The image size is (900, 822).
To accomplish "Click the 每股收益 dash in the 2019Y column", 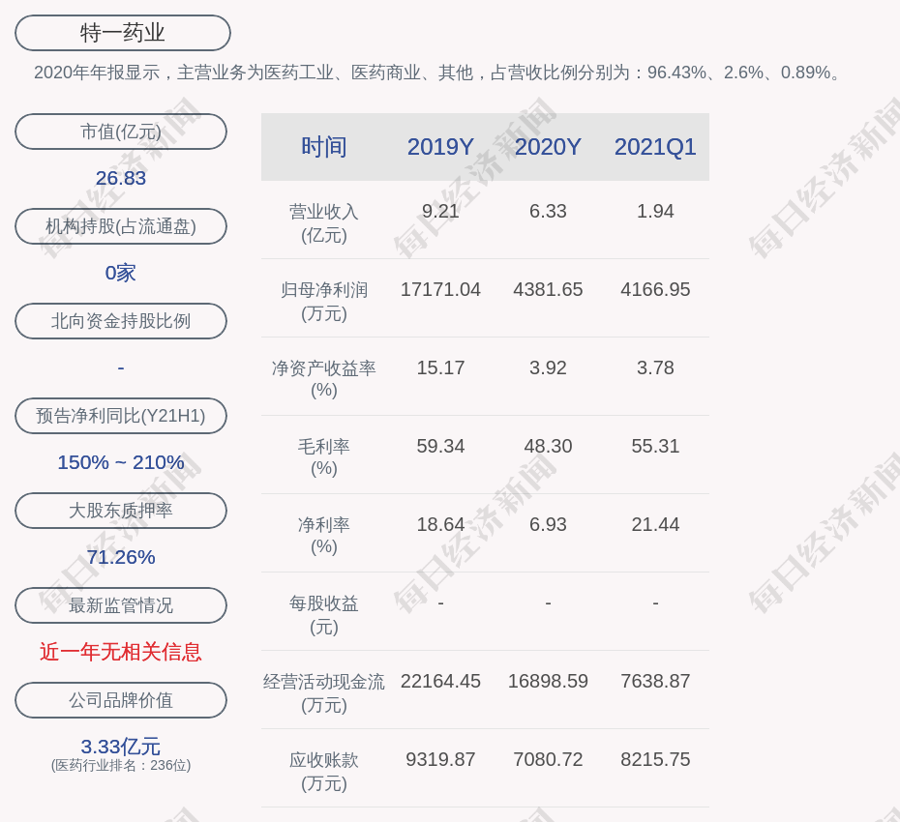I will [441, 602].
